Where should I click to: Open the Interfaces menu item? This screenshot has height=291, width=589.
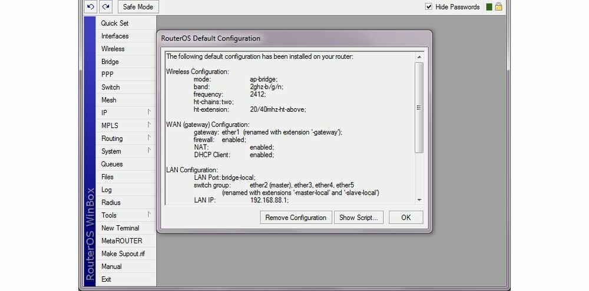click(125, 36)
